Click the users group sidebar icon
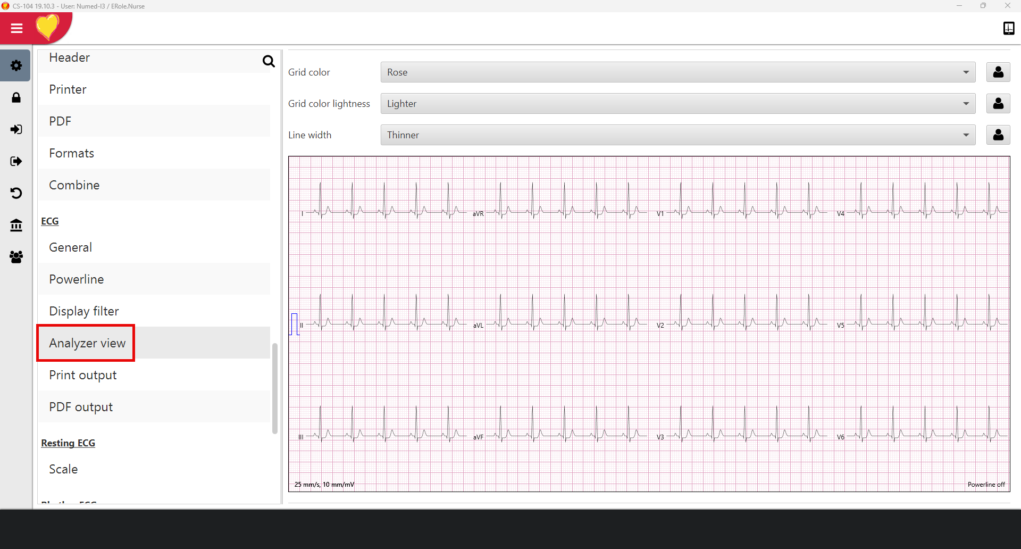This screenshot has width=1021, height=549. (16, 257)
